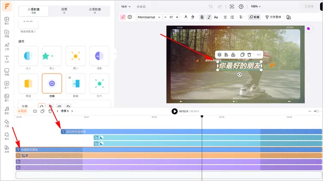This screenshot has width=323, height=181.
Task: Open the Aa text case option
Action: (216, 17)
